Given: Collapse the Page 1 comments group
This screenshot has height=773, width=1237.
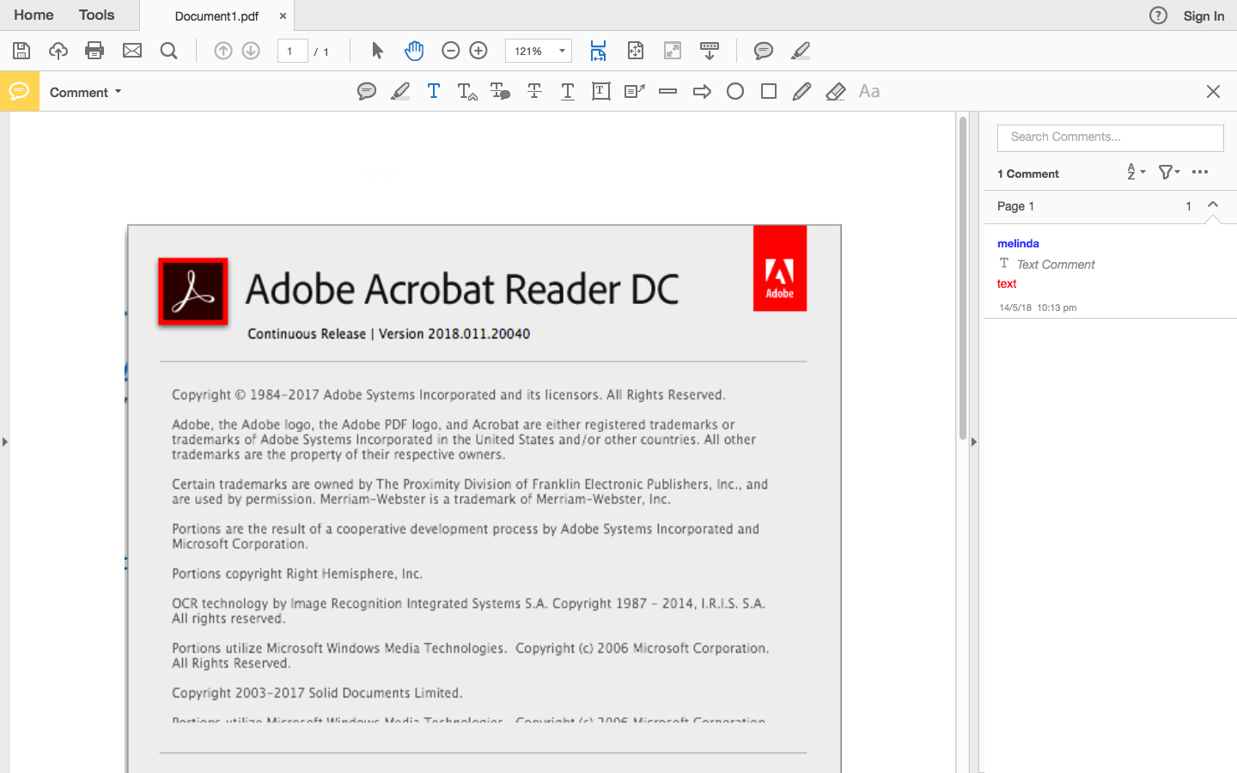Looking at the screenshot, I should [x=1213, y=204].
